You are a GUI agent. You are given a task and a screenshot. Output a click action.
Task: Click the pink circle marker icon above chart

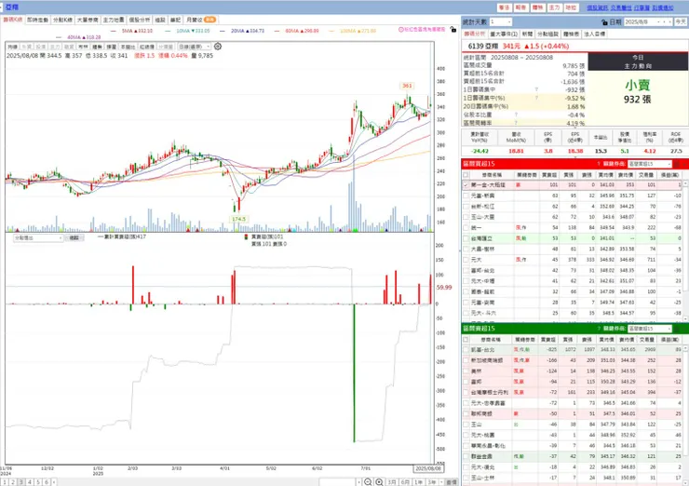click(400, 30)
